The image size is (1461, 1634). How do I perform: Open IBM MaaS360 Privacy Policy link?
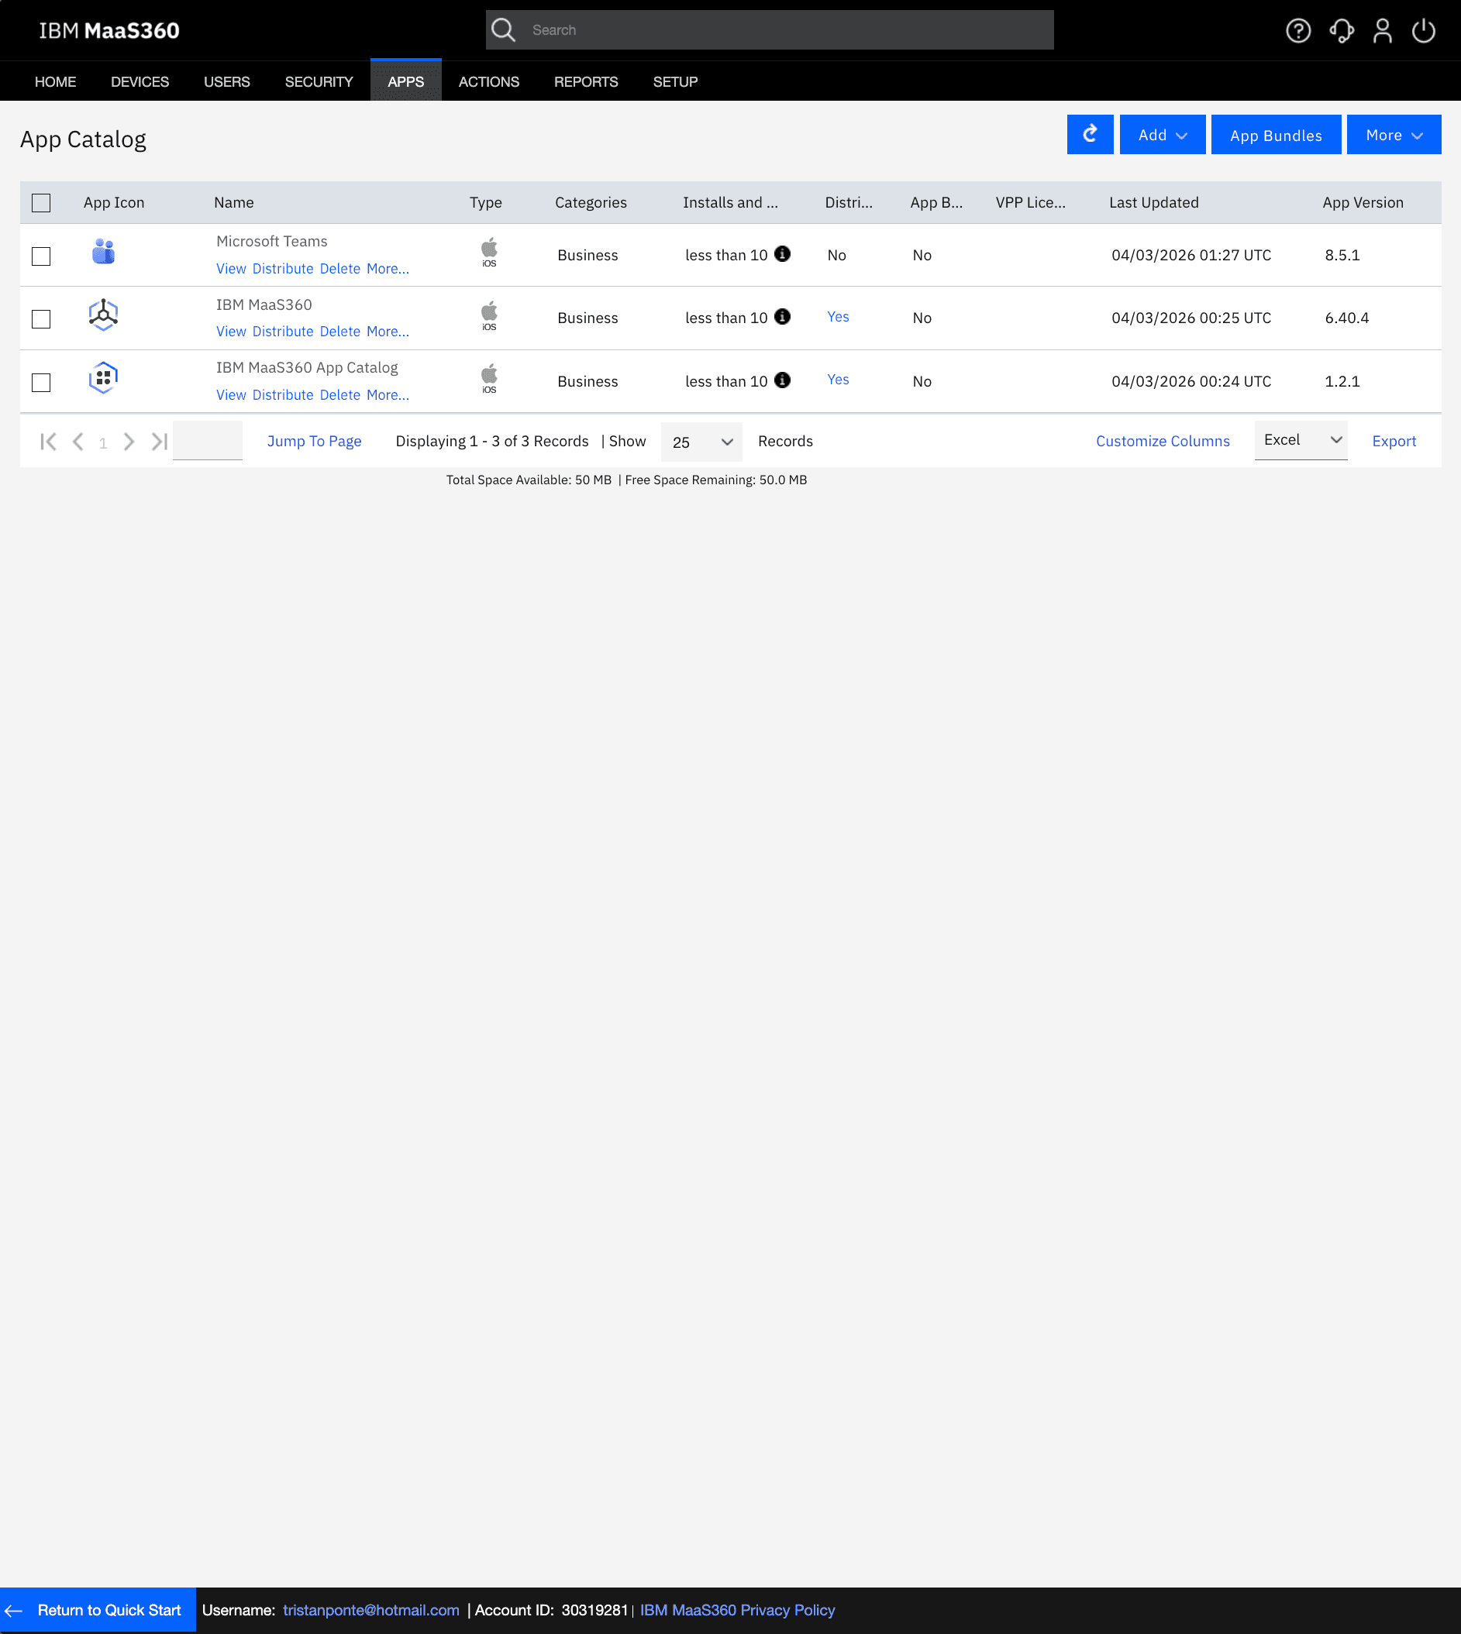coord(737,1610)
